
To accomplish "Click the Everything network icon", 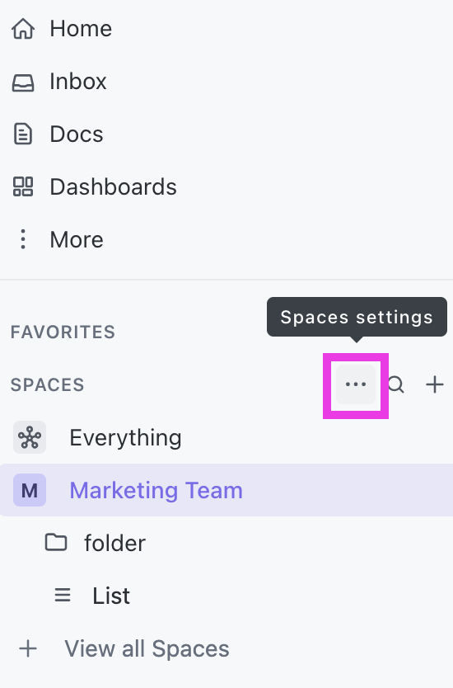I will 30,437.
